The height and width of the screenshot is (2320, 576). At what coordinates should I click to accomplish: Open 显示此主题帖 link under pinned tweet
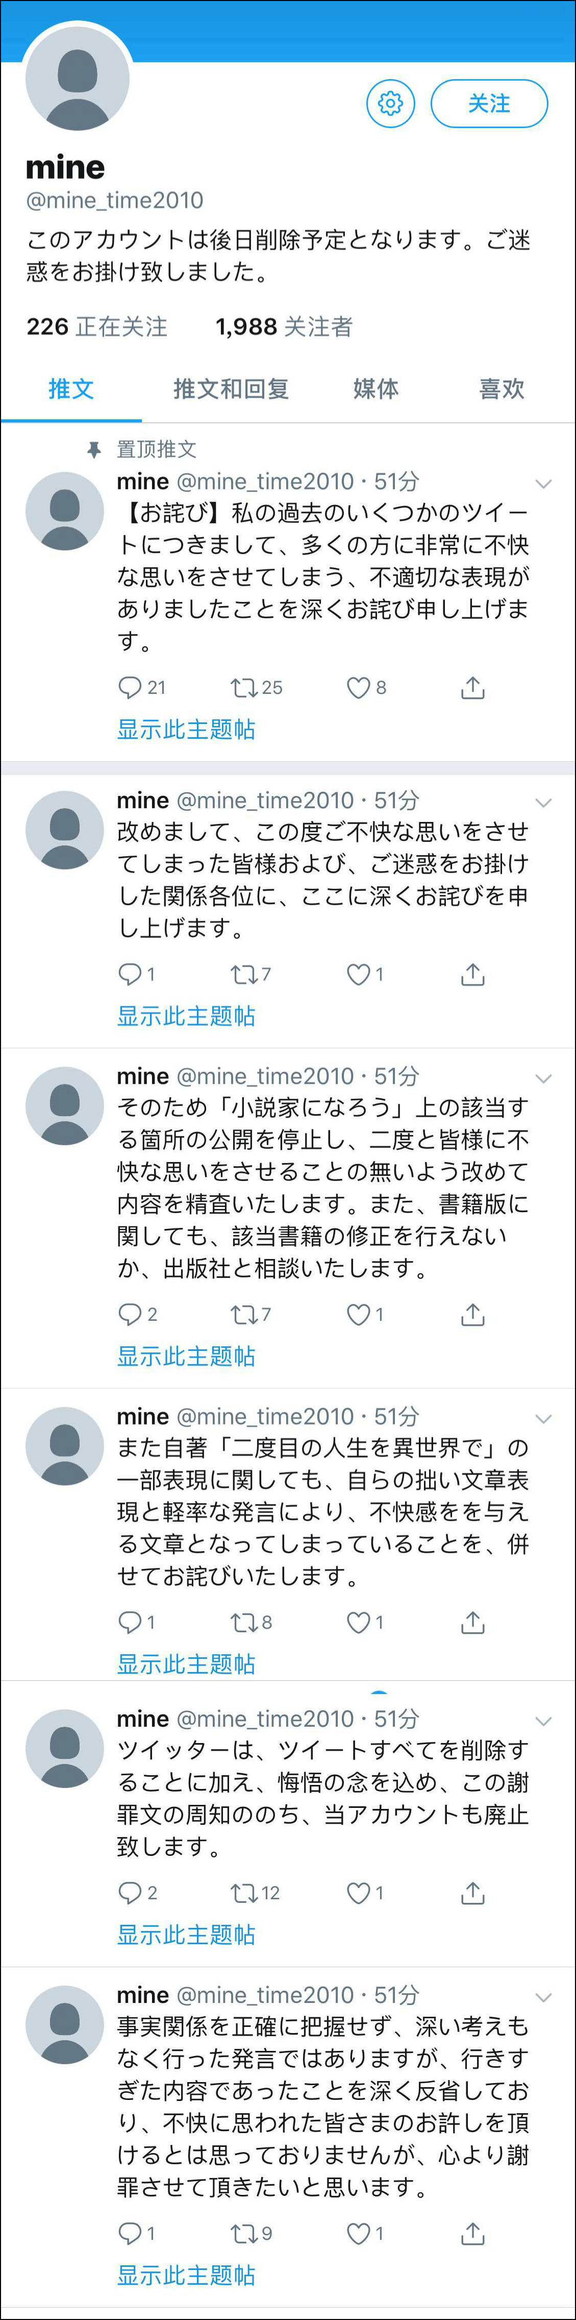186,730
